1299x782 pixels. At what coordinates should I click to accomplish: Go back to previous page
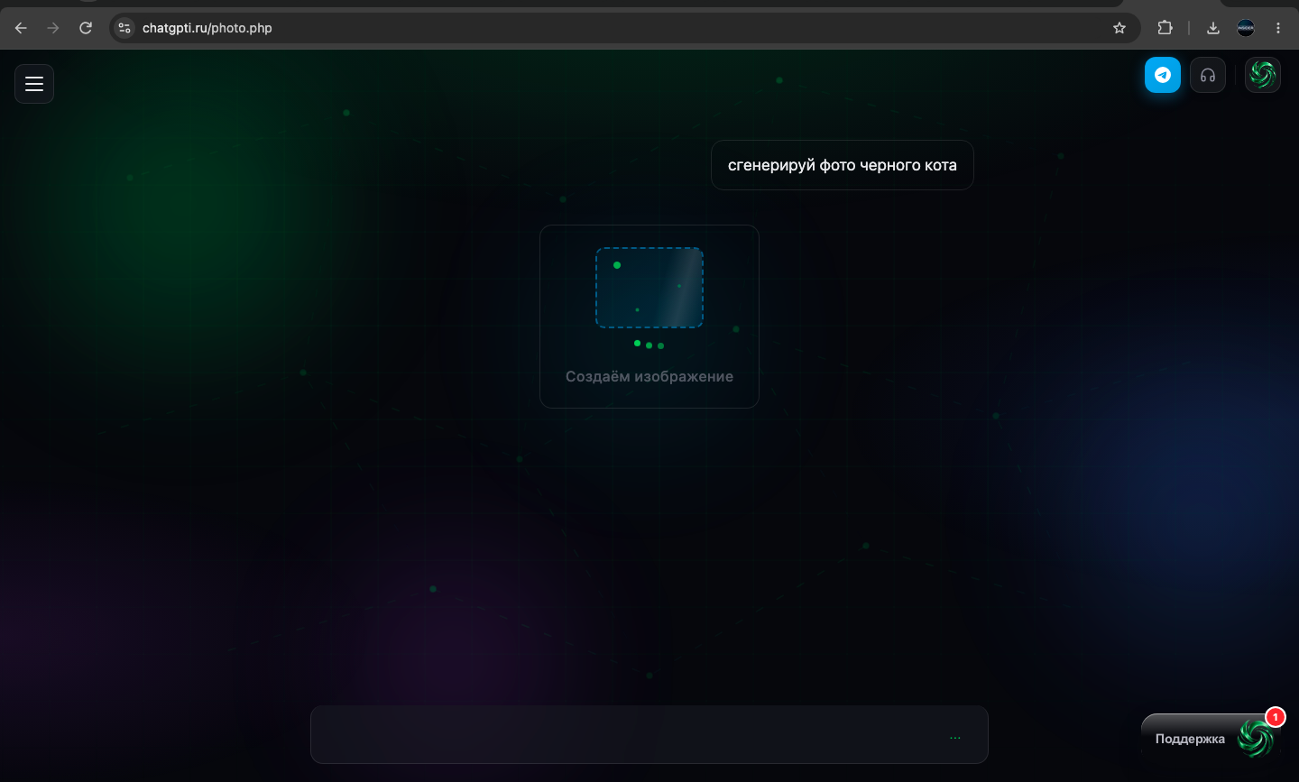21,28
